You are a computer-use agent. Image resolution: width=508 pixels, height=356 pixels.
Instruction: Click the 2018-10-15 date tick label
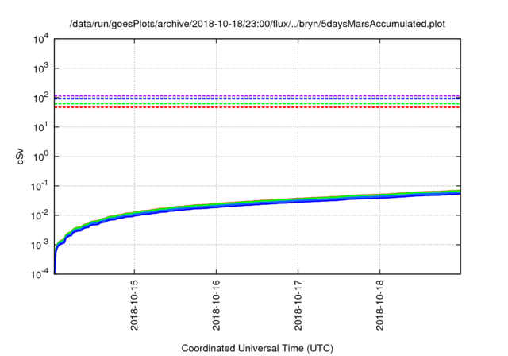point(134,305)
